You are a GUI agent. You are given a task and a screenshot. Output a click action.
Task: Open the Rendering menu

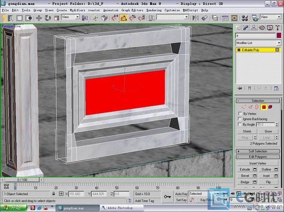pyautogui.click(x=154, y=10)
